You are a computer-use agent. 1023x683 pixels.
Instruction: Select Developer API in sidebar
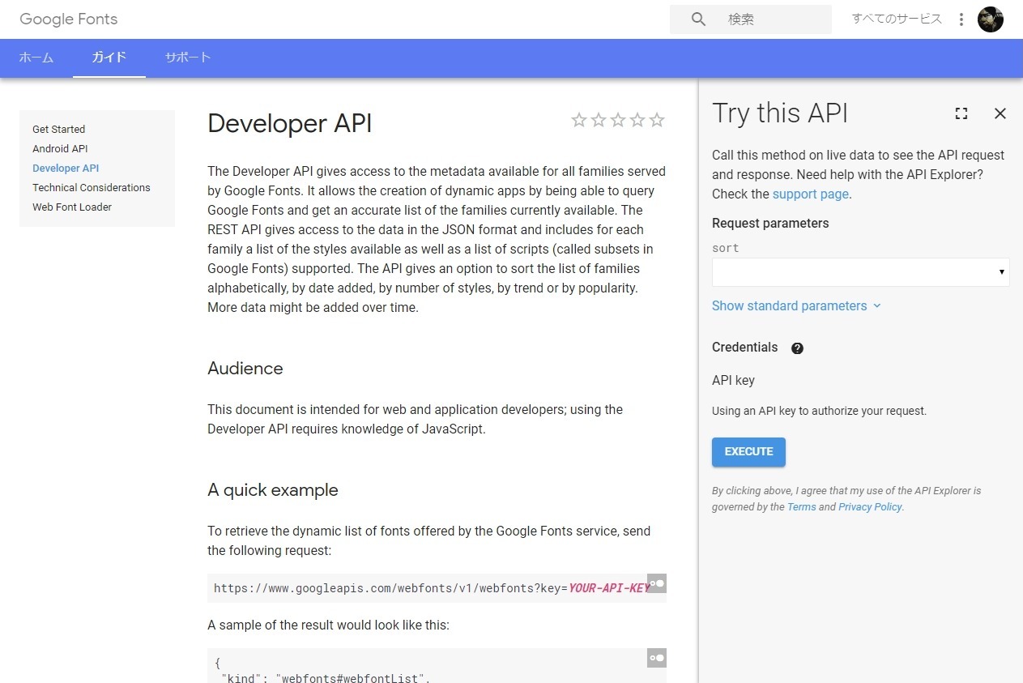pos(66,168)
